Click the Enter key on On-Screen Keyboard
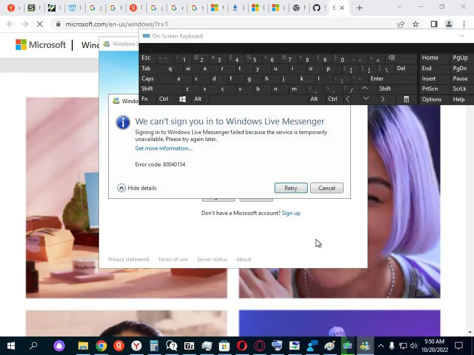Viewport: 474px width, 355px height. 392,79
